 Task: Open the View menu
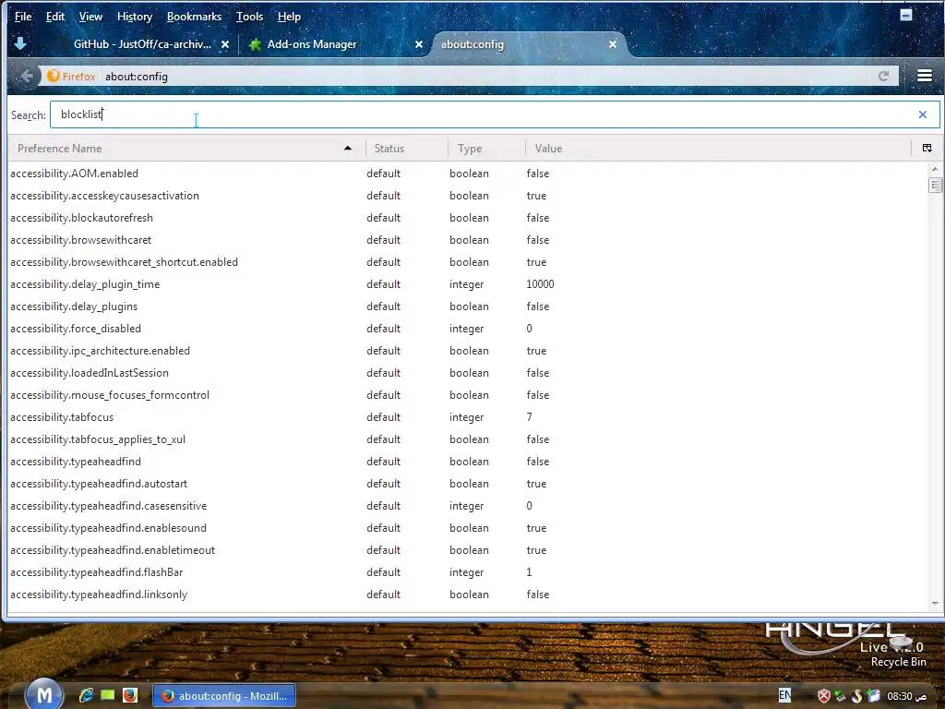tap(90, 17)
